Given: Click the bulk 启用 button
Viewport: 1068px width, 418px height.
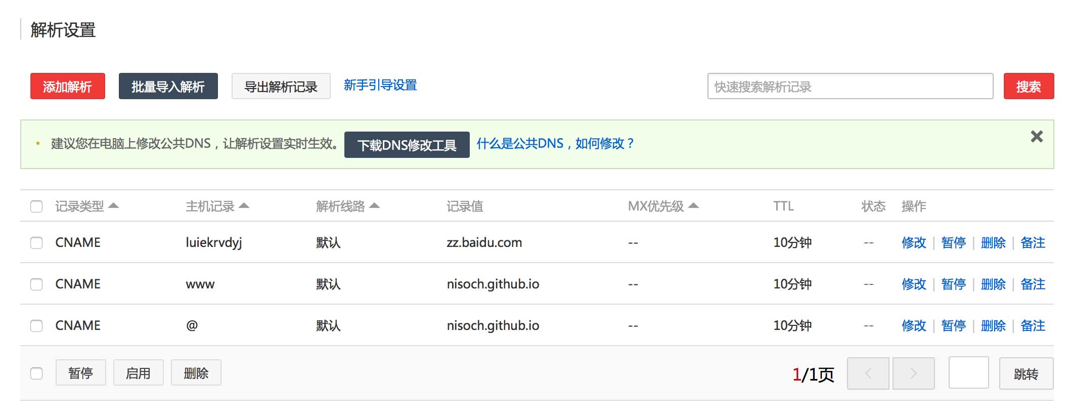Looking at the screenshot, I should coord(139,373).
